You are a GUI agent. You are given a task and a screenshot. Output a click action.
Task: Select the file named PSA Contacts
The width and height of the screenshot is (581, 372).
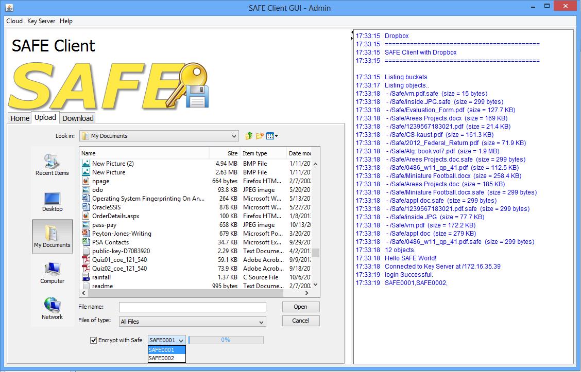click(x=110, y=242)
